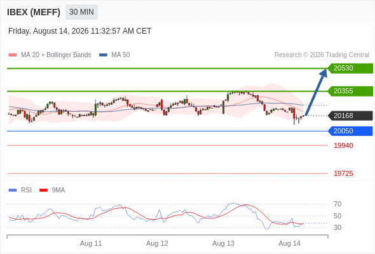375x254 pixels.
Task: Click the Research © 2026 Trading Central credit
Action: 322,55
